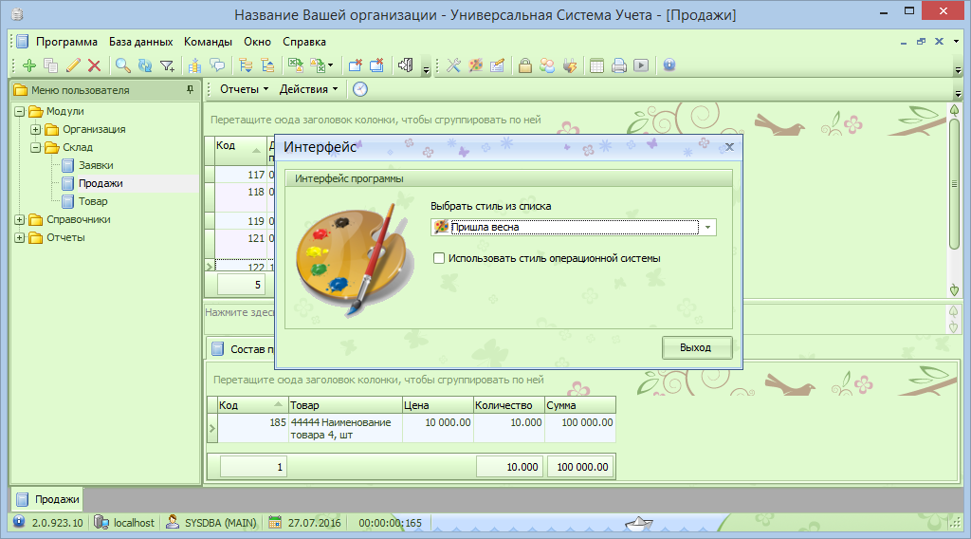The height and width of the screenshot is (539, 971).
Task: Open the Справка menu
Action: coord(303,42)
